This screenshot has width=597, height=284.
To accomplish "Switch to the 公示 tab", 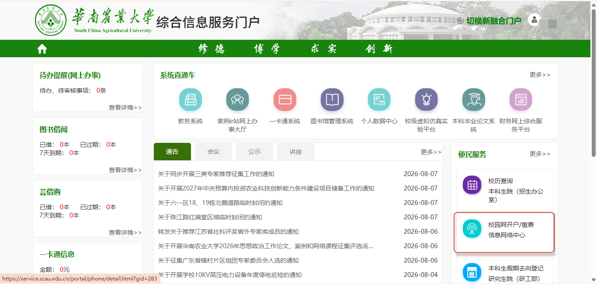I will (x=254, y=152).
